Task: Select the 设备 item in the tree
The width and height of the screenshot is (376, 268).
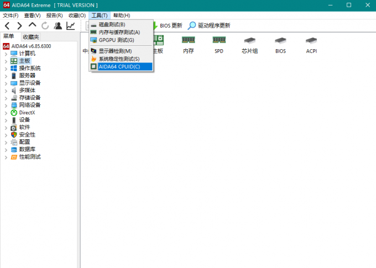Action: [20, 120]
